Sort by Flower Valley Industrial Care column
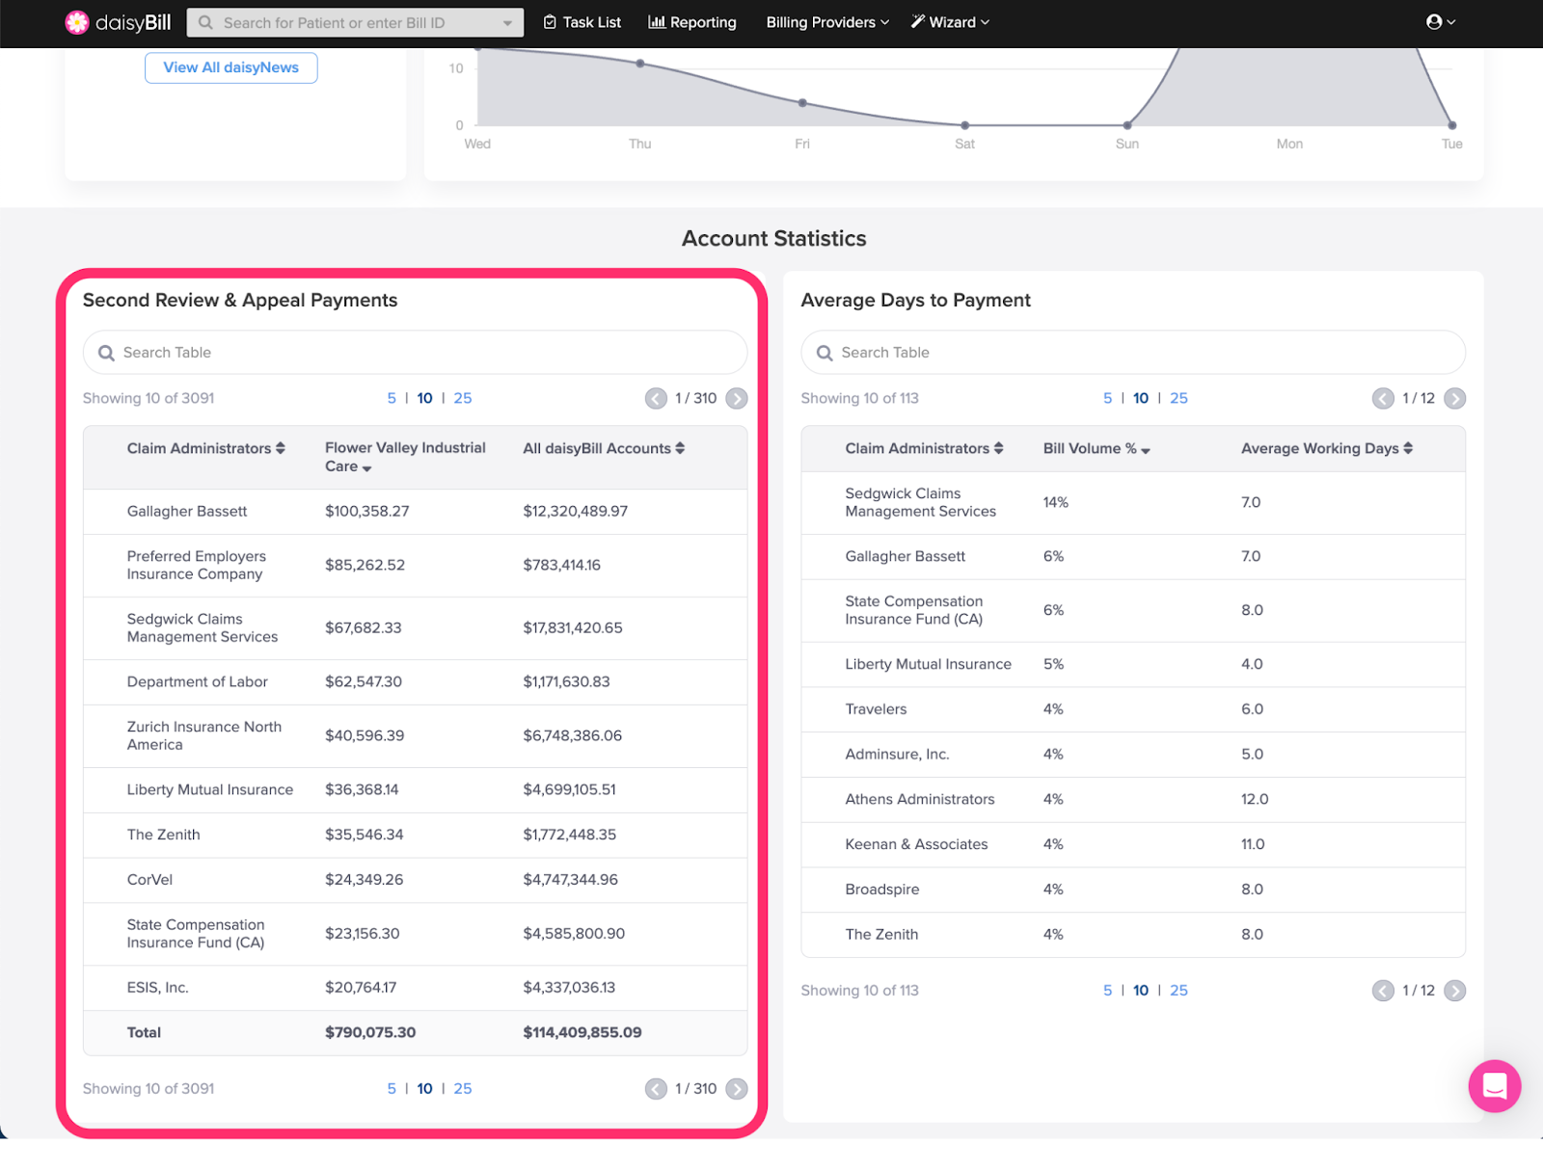This screenshot has width=1543, height=1170. pyautogui.click(x=405, y=457)
